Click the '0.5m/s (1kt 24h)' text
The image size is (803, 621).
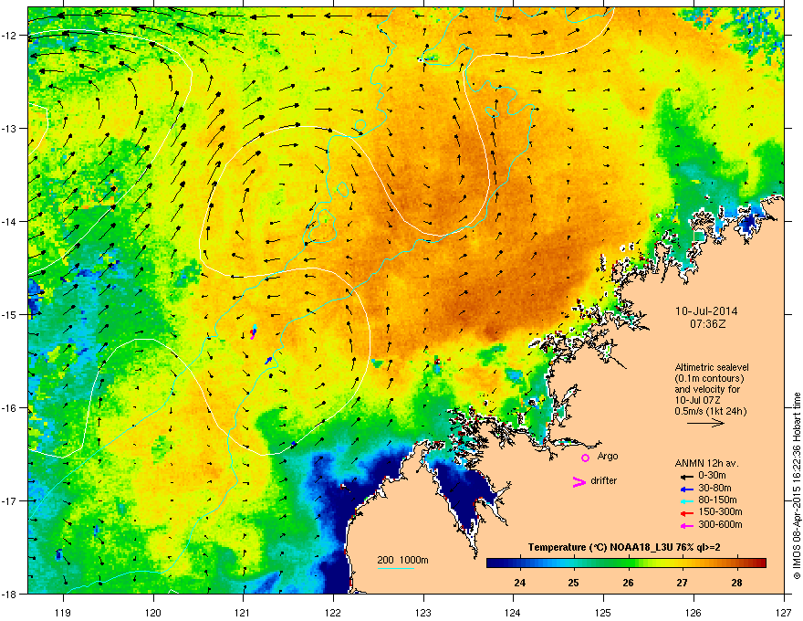[711, 411]
